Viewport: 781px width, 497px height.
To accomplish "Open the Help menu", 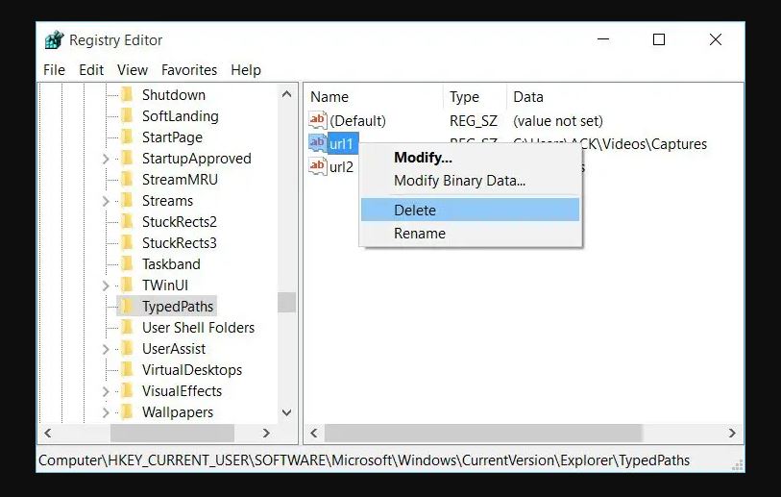I will (x=246, y=70).
